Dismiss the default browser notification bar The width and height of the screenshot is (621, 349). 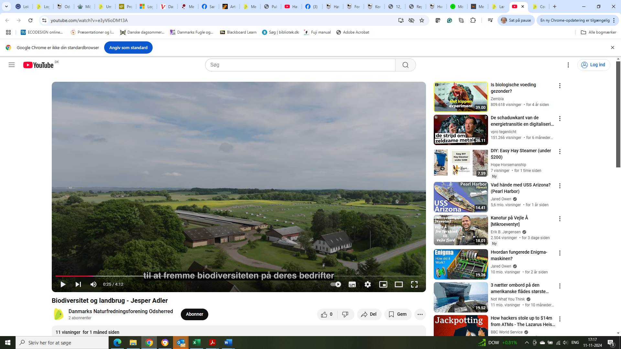pyautogui.click(x=612, y=48)
